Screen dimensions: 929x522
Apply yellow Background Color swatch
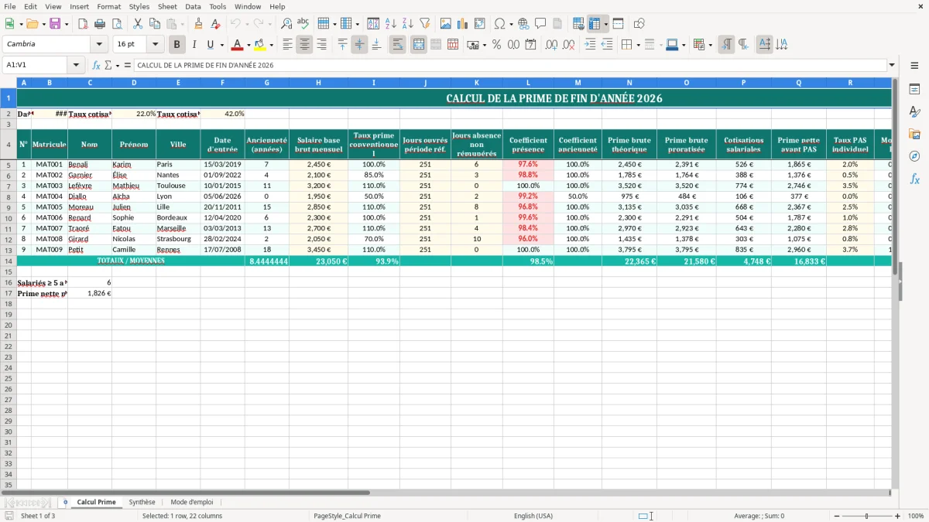(x=260, y=45)
